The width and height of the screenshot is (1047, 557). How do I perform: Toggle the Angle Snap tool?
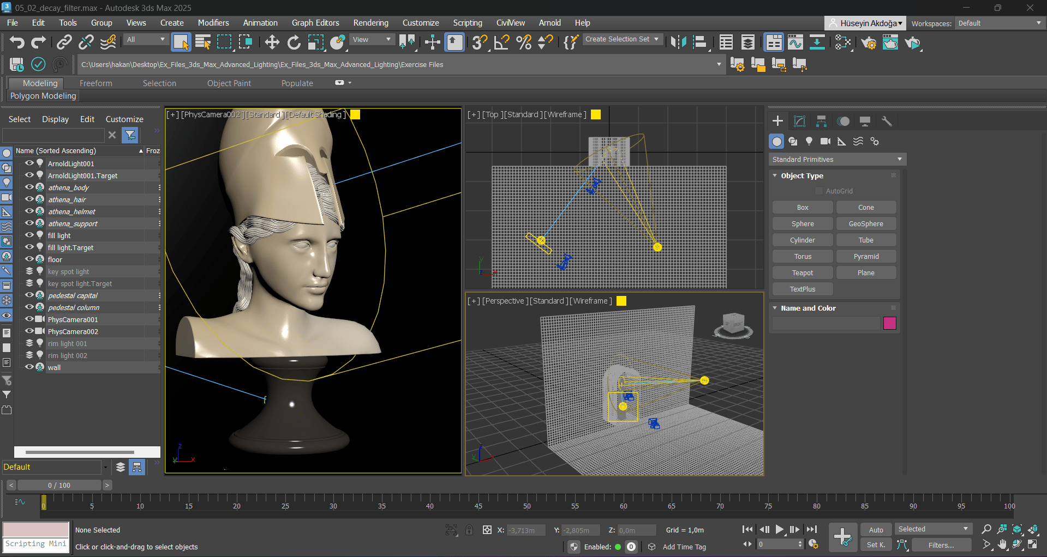tap(501, 43)
